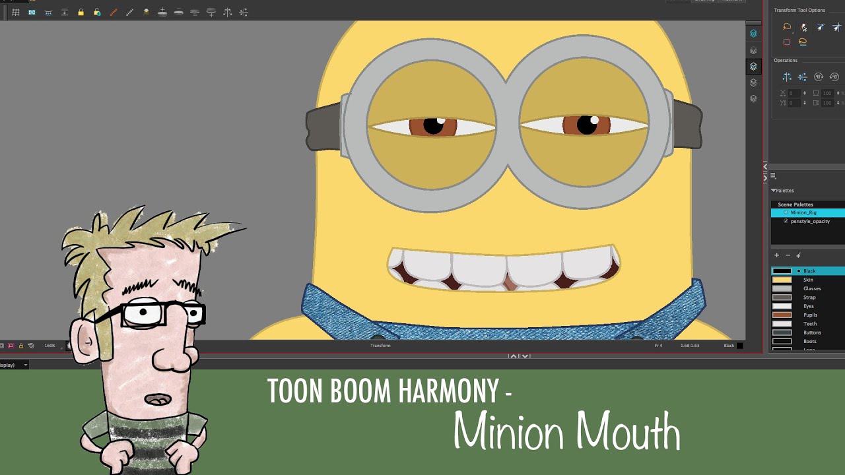Click the Fr 4 frame indicator

tap(658, 346)
